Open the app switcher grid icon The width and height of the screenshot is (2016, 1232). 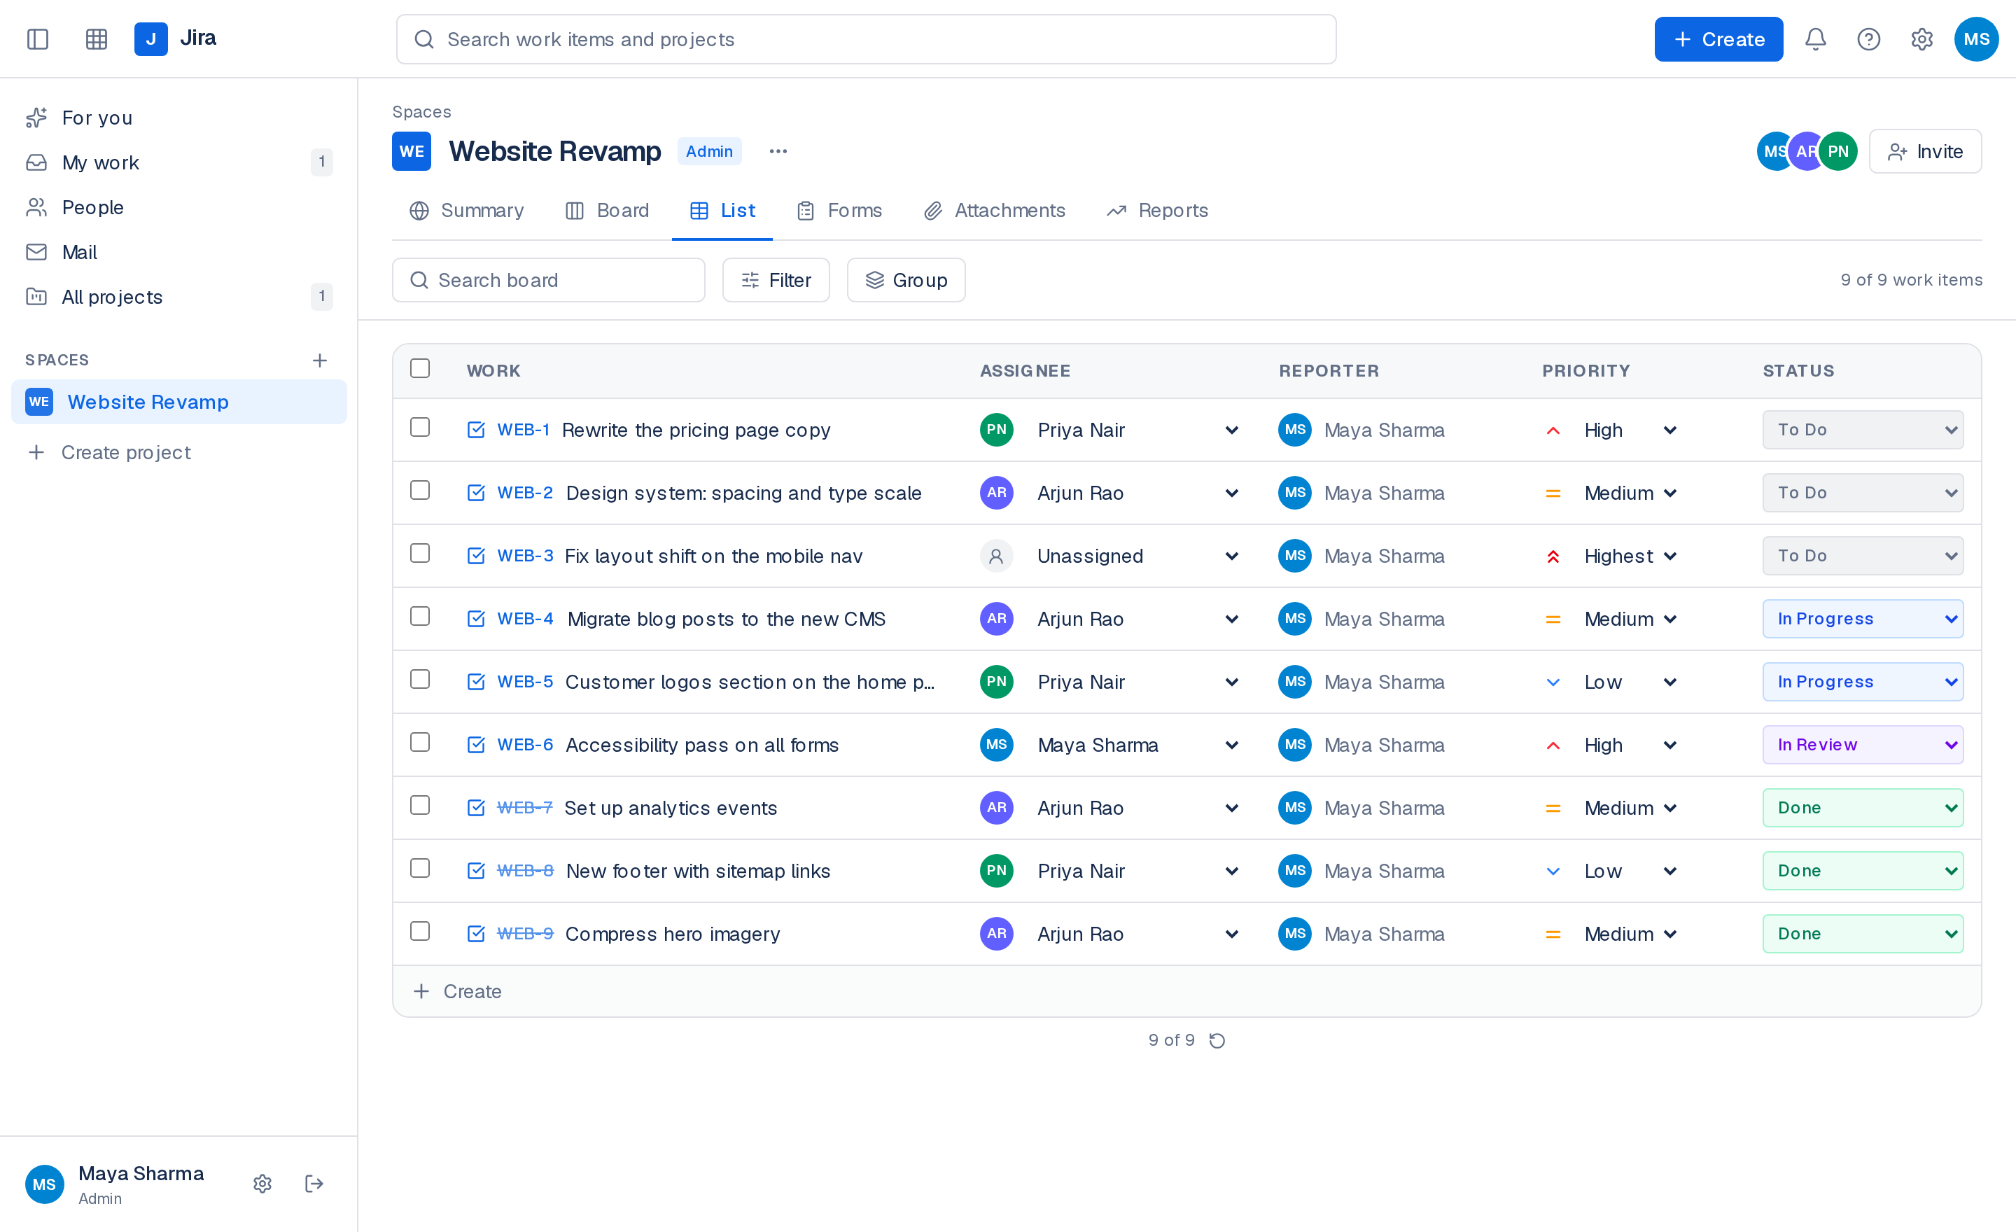point(97,39)
